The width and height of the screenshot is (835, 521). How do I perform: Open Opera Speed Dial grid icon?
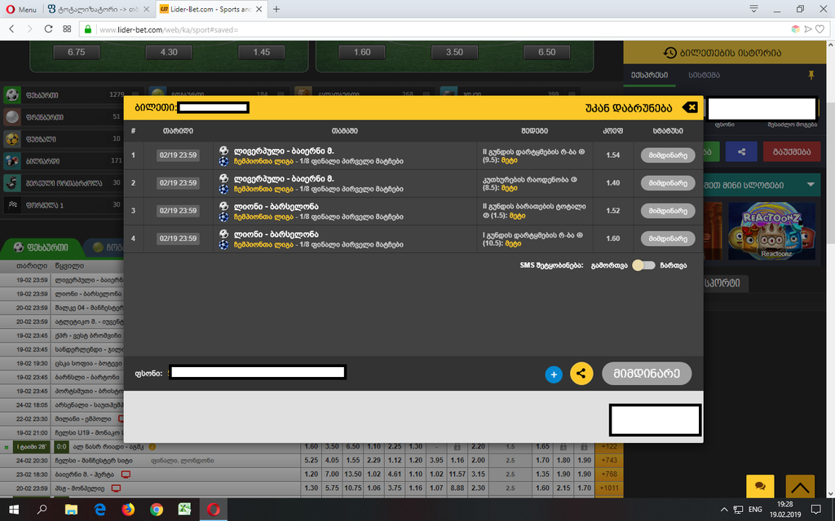pos(67,29)
